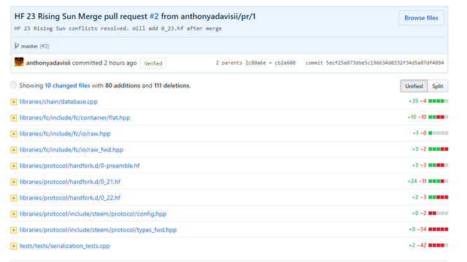Open the (#2) pull request reference
The height and width of the screenshot is (262, 467).
tap(45, 46)
